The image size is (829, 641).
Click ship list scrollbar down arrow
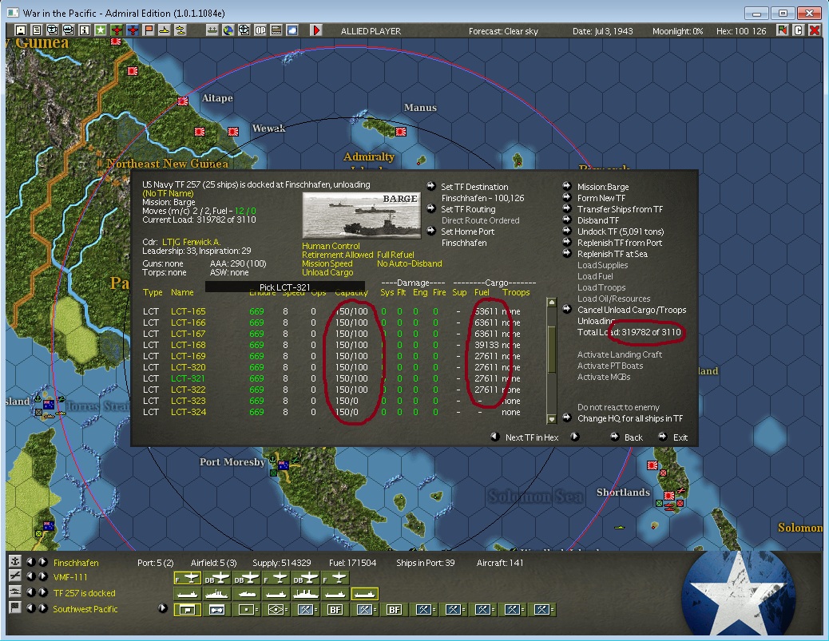point(551,419)
